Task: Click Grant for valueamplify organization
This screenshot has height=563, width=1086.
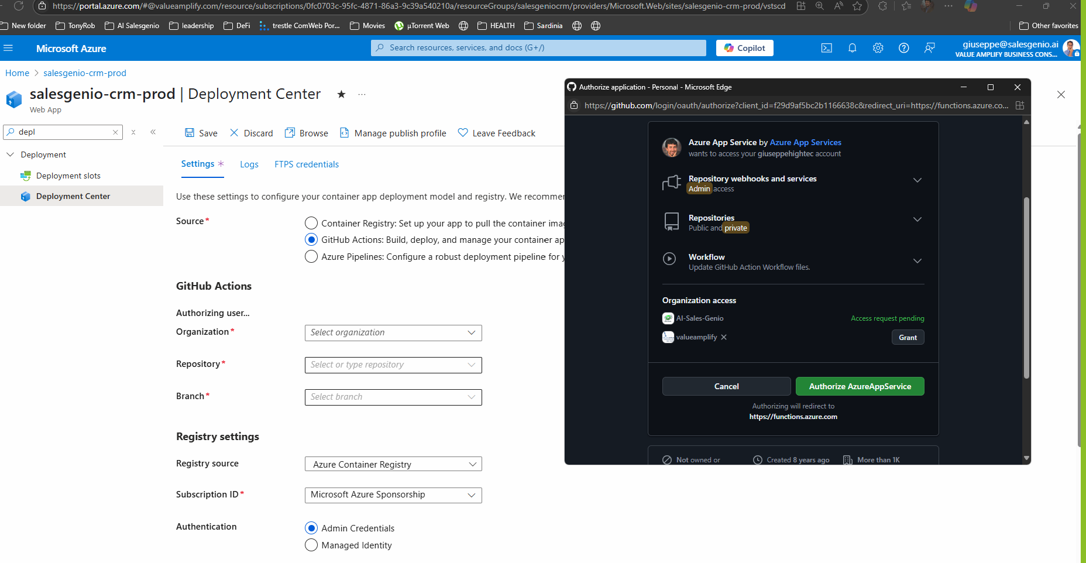Action: [908, 338]
